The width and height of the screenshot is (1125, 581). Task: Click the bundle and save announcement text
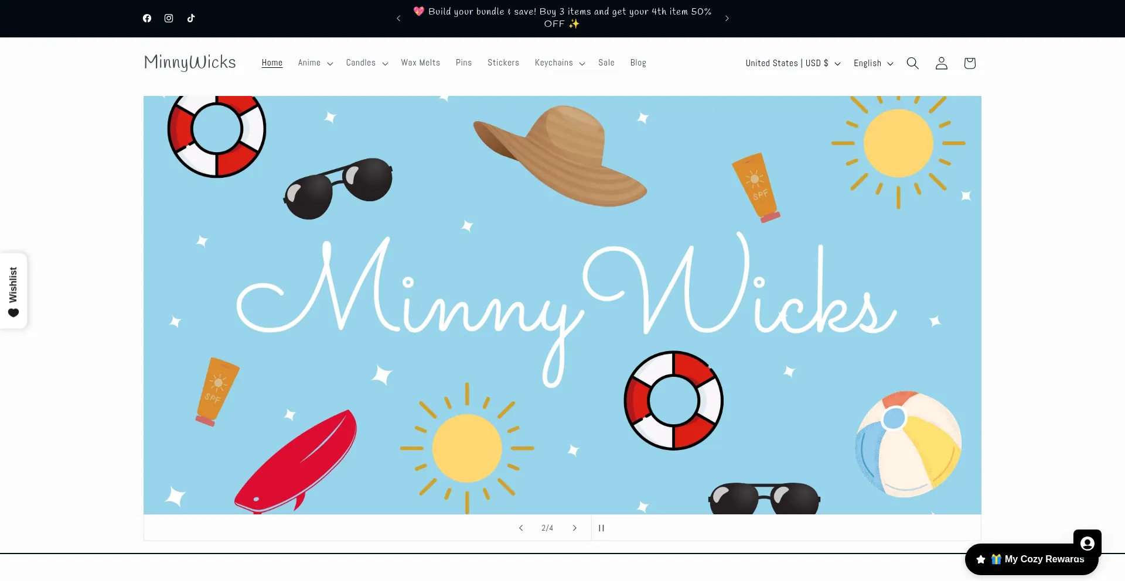[562, 18]
